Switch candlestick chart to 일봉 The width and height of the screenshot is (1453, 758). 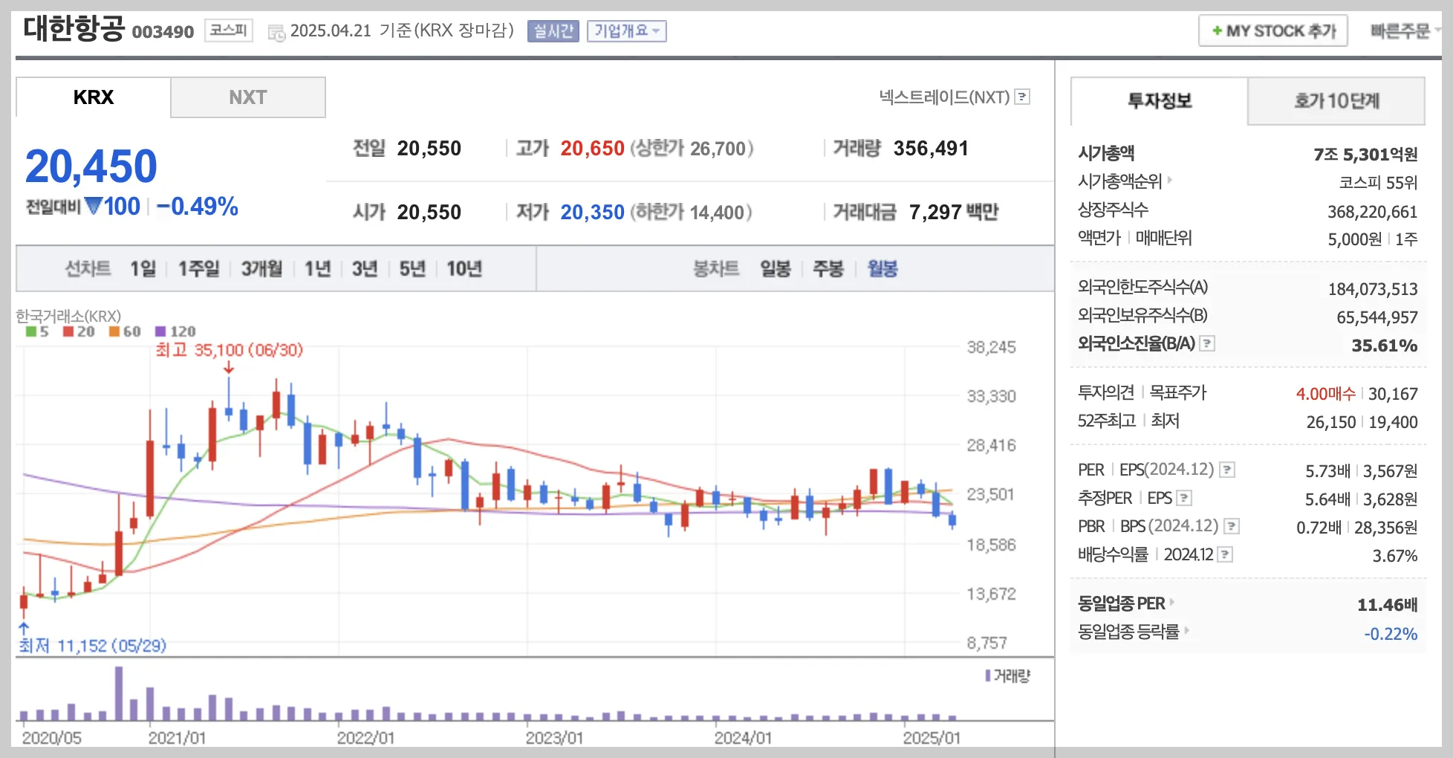pos(776,268)
